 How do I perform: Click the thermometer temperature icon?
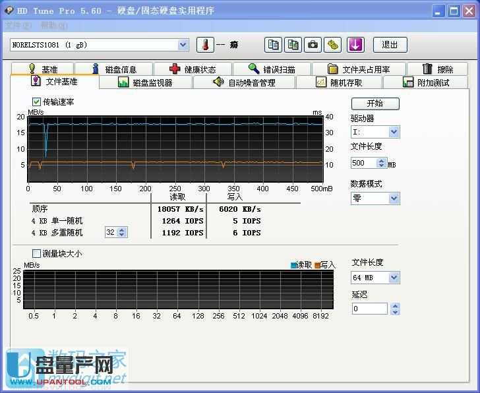click(x=205, y=45)
